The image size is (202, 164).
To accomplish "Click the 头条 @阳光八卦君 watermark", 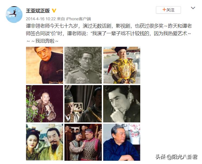I will [x=177, y=157].
